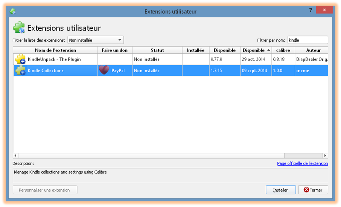Image resolution: width=341 pixels, height=207 pixels.
Task: Click the horizontal scrollbar right arrow
Action: pyautogui.click(x=325, y=155)
